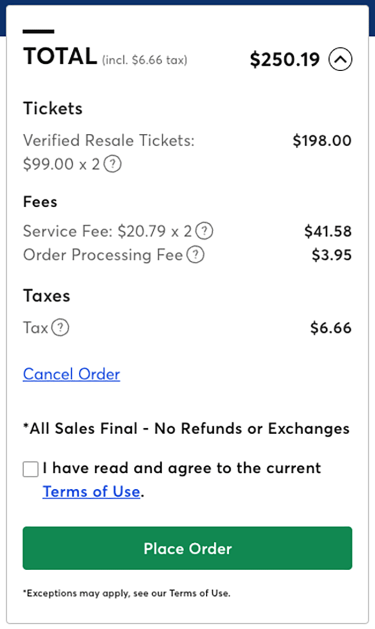This screenshot has width=375, height=629.
Task: Open the Terms of Use link
Action: click(91, 491)
